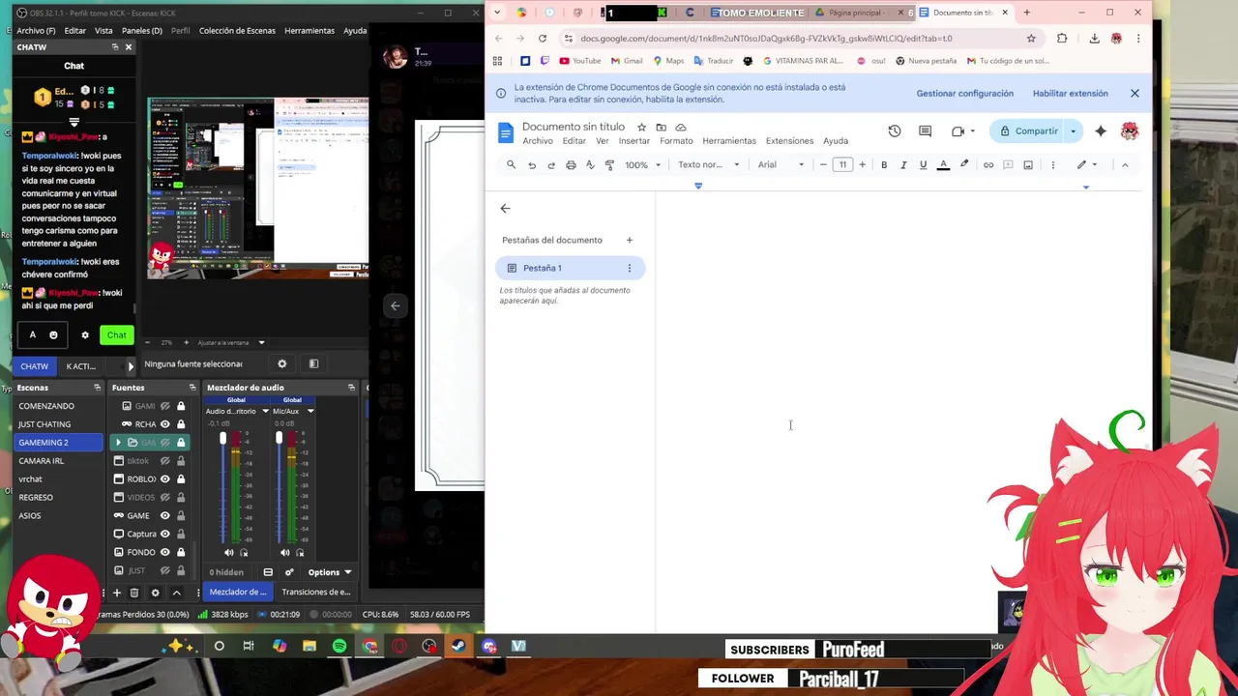Click Habilitar extensión link

pyautogui.click(x=1071, y=94)
